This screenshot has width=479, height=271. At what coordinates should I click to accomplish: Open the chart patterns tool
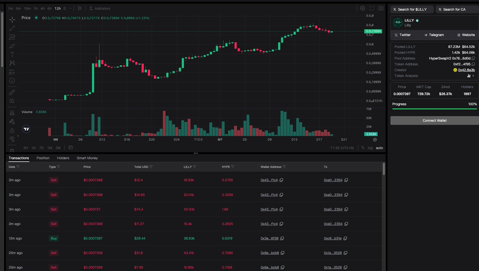[12, 63]
